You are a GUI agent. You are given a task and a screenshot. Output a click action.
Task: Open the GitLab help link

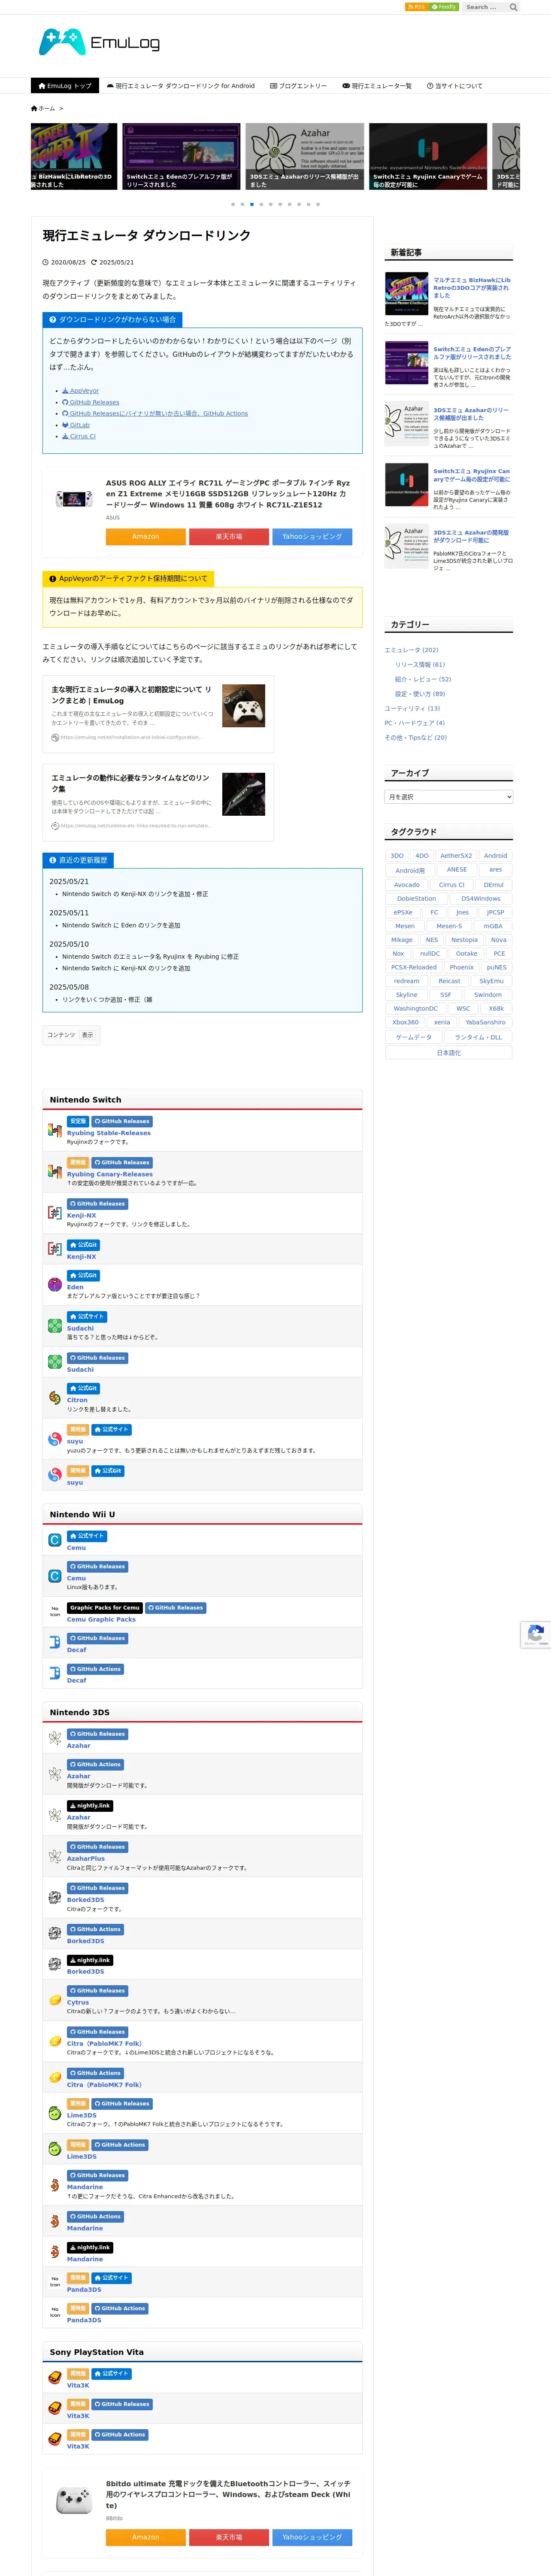[x=76, y=425]
